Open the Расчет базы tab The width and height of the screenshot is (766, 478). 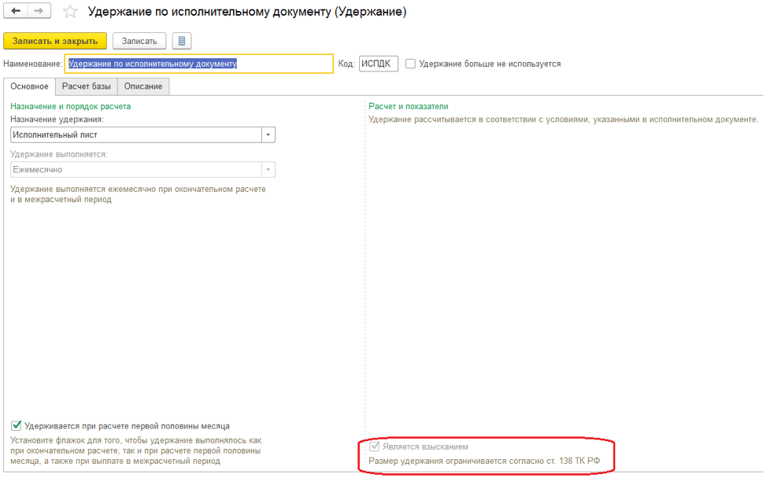coord(87,86)
